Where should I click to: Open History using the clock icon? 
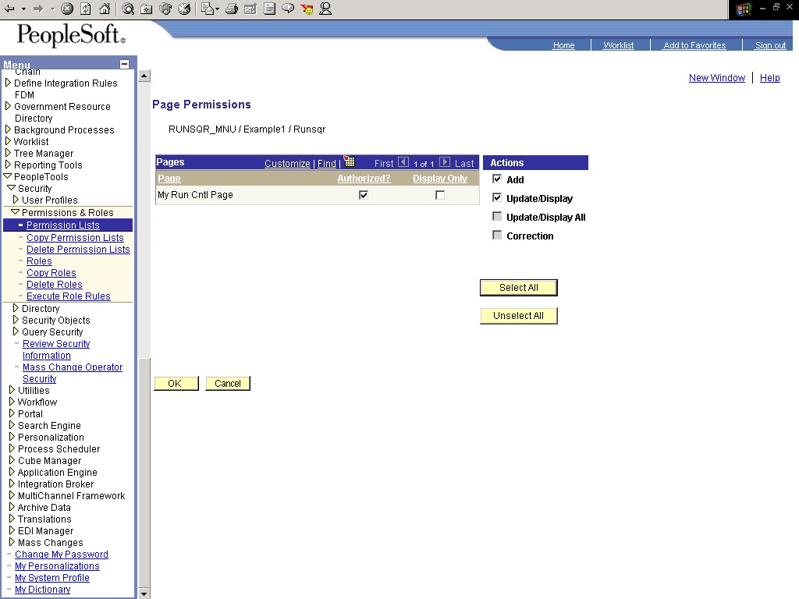[184, 9]
